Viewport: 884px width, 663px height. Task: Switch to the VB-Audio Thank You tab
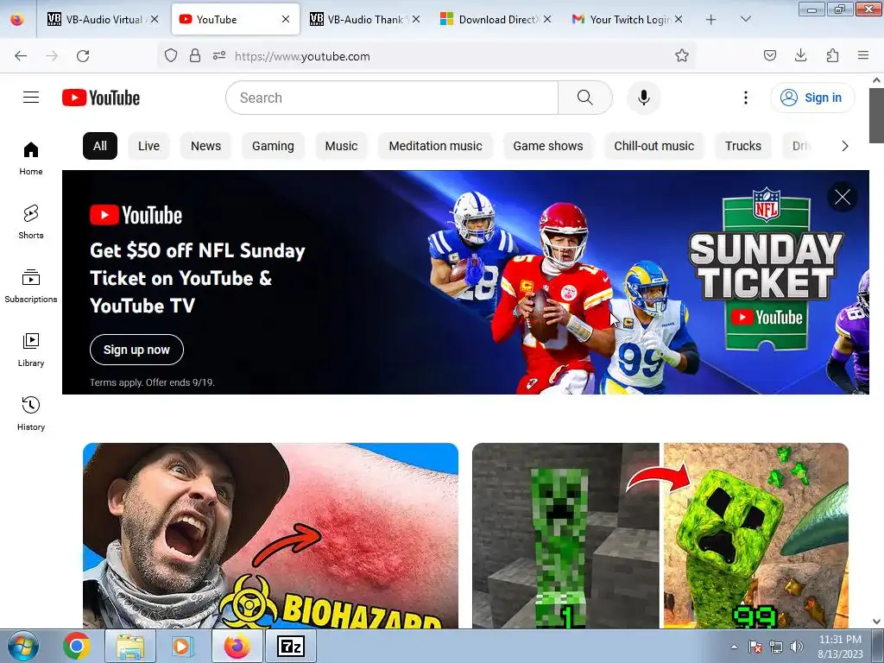coord(364,20)
